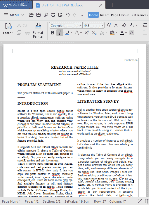149x205 pixels.
Task: Click the WPS Office home tab
Action: pos(16,5)
